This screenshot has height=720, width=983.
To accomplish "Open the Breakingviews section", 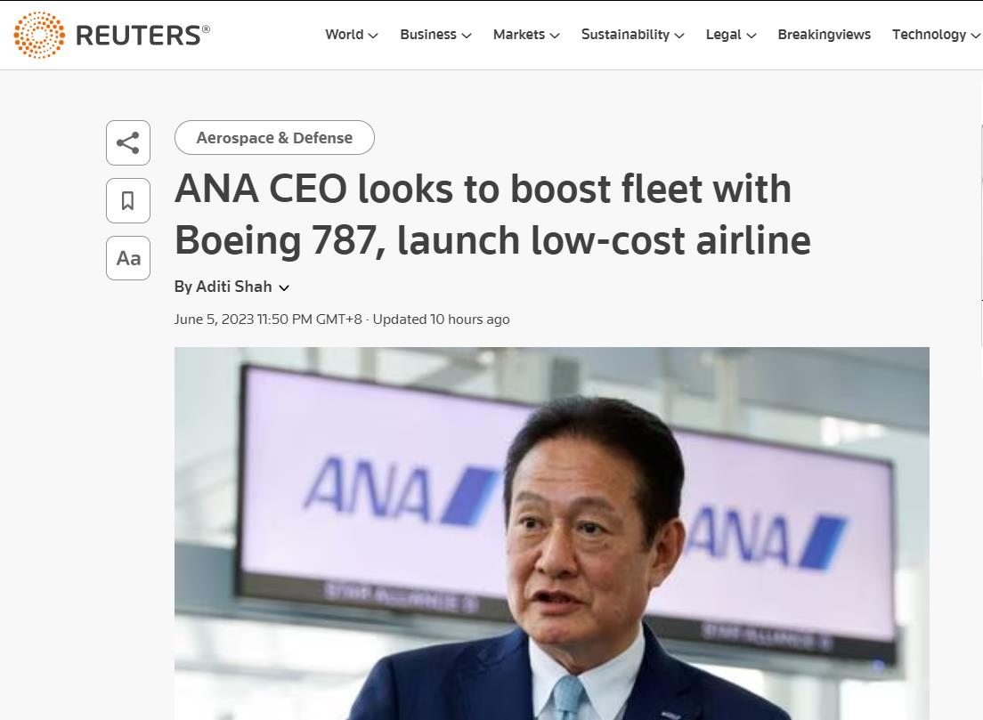I will (824, 35).
